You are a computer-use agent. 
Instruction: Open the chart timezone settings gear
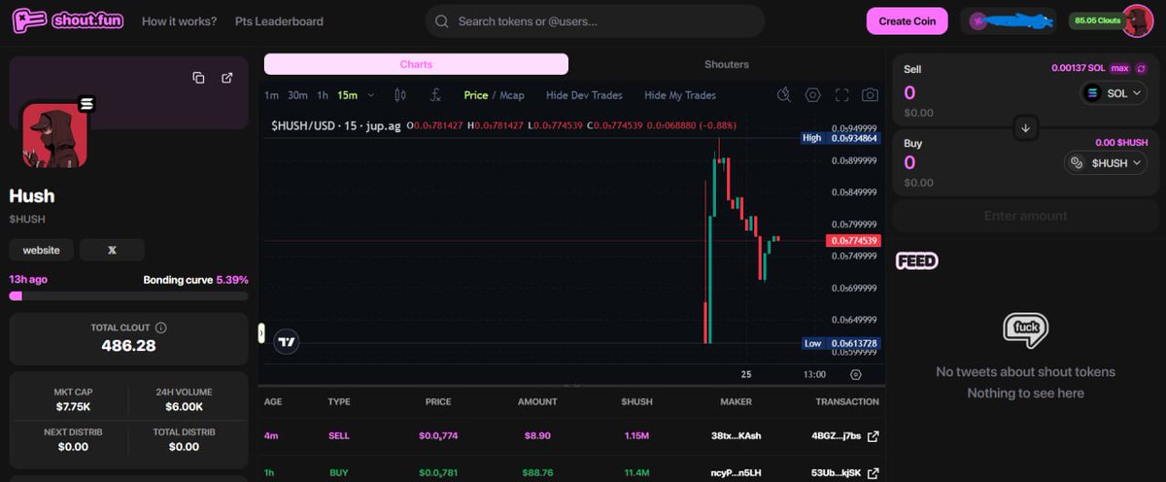coord(856,374)
